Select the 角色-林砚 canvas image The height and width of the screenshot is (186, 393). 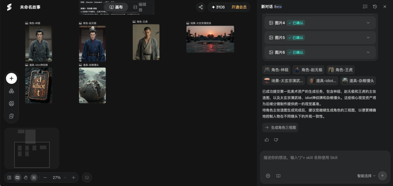(39, 44)
